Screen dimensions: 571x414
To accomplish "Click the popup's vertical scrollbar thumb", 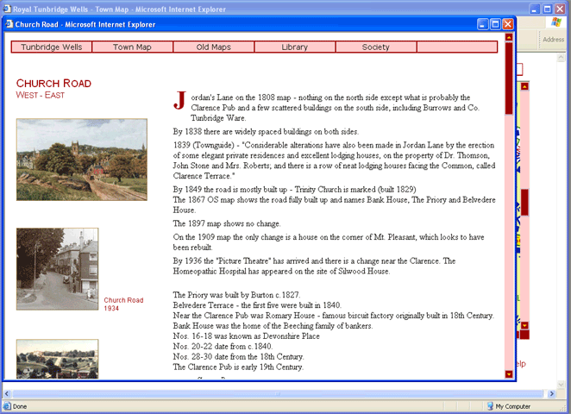I will point(508,78).
